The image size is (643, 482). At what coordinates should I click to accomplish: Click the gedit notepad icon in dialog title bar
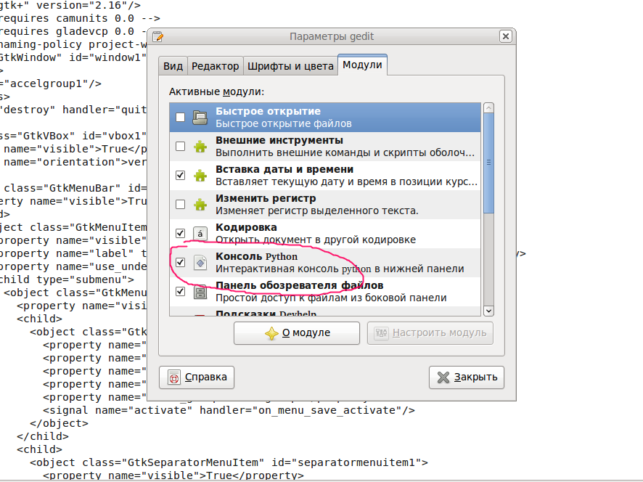[x=158, y=36]
